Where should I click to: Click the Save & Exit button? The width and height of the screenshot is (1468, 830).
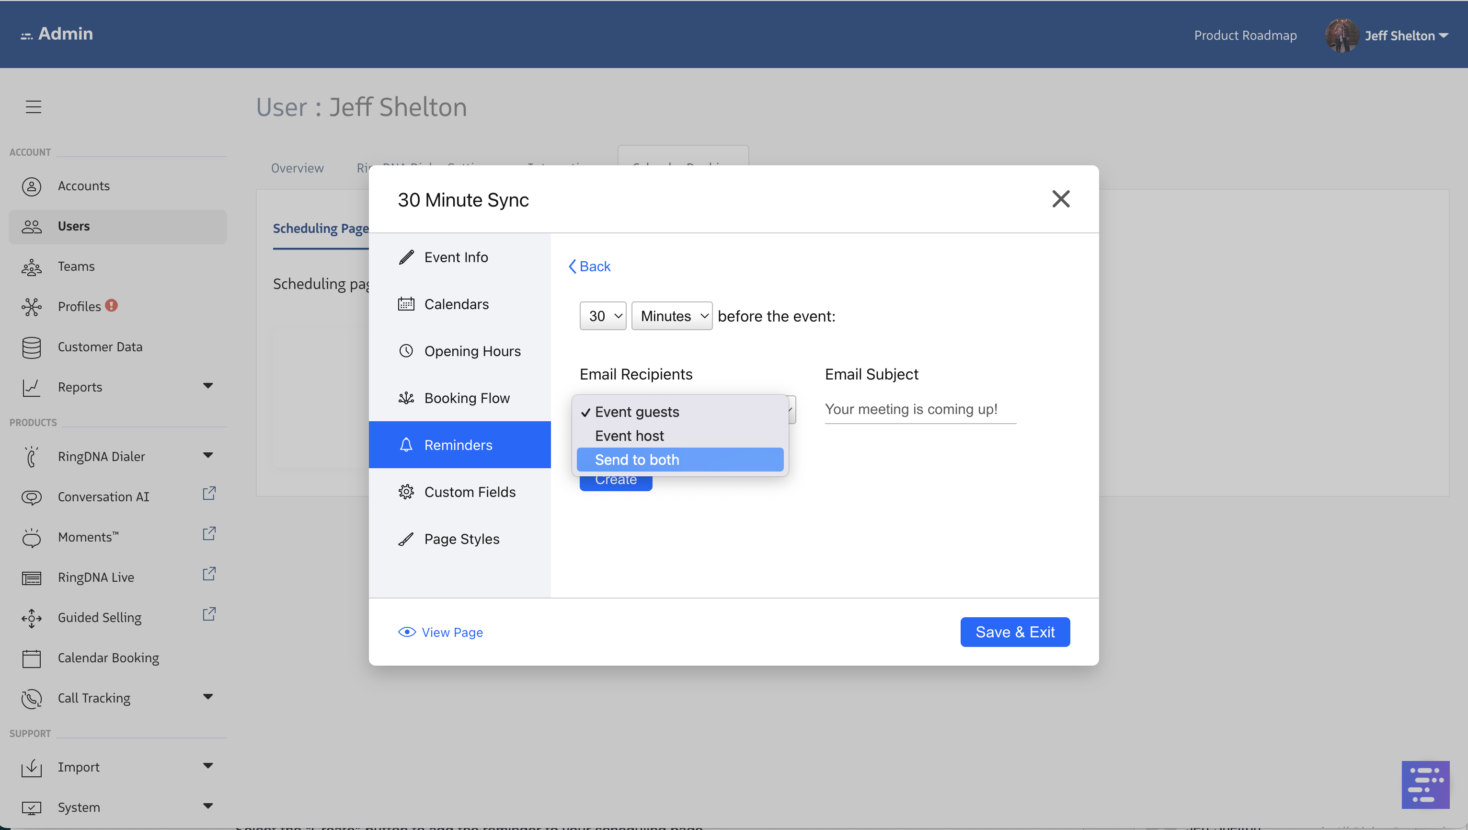pyautogui.click(x=1014, y=632)
